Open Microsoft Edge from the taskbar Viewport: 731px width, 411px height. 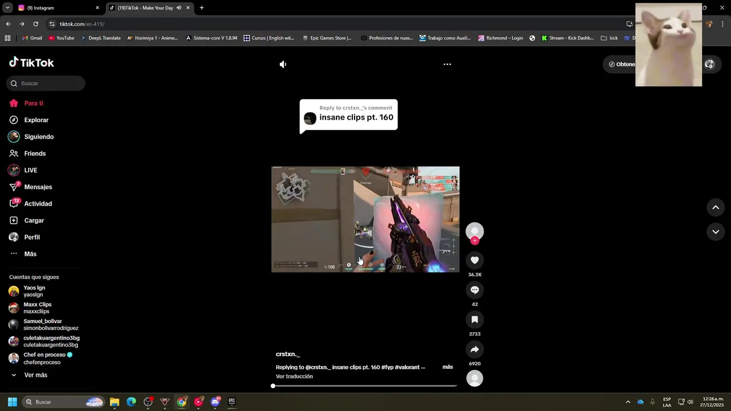[x=131, y=402]
